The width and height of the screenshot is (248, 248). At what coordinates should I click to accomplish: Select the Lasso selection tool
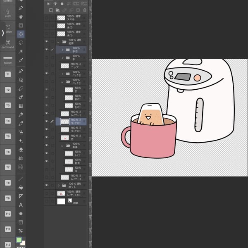pos(21,43)
